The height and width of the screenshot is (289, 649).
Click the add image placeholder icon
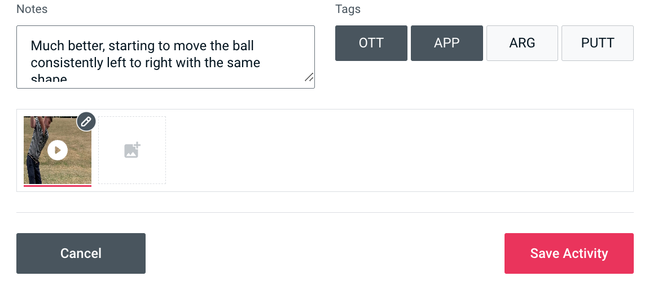click(x=132, y=150)
